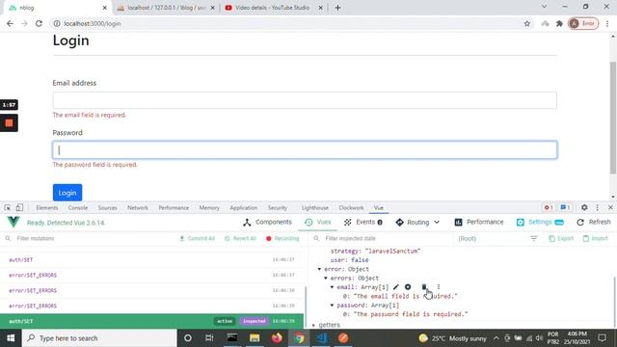The image size is (617, 347).
Task: Open DevTools settings gear
Action: [584, 207]
